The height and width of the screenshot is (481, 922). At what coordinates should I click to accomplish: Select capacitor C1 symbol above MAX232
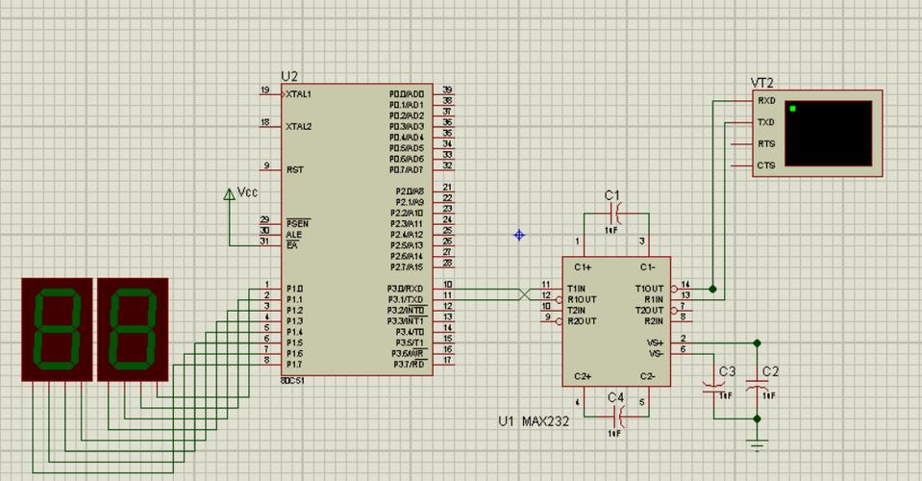pos(615,214)
